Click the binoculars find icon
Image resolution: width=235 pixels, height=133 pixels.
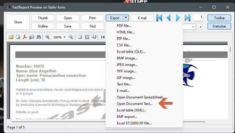38,37
